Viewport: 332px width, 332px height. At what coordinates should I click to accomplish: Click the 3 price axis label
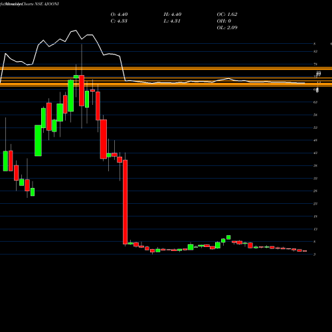pyautogui.click(x=315, y=254)
